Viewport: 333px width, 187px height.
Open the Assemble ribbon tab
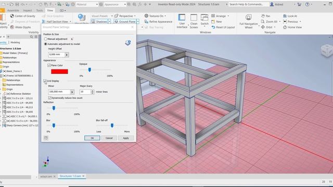13,10
